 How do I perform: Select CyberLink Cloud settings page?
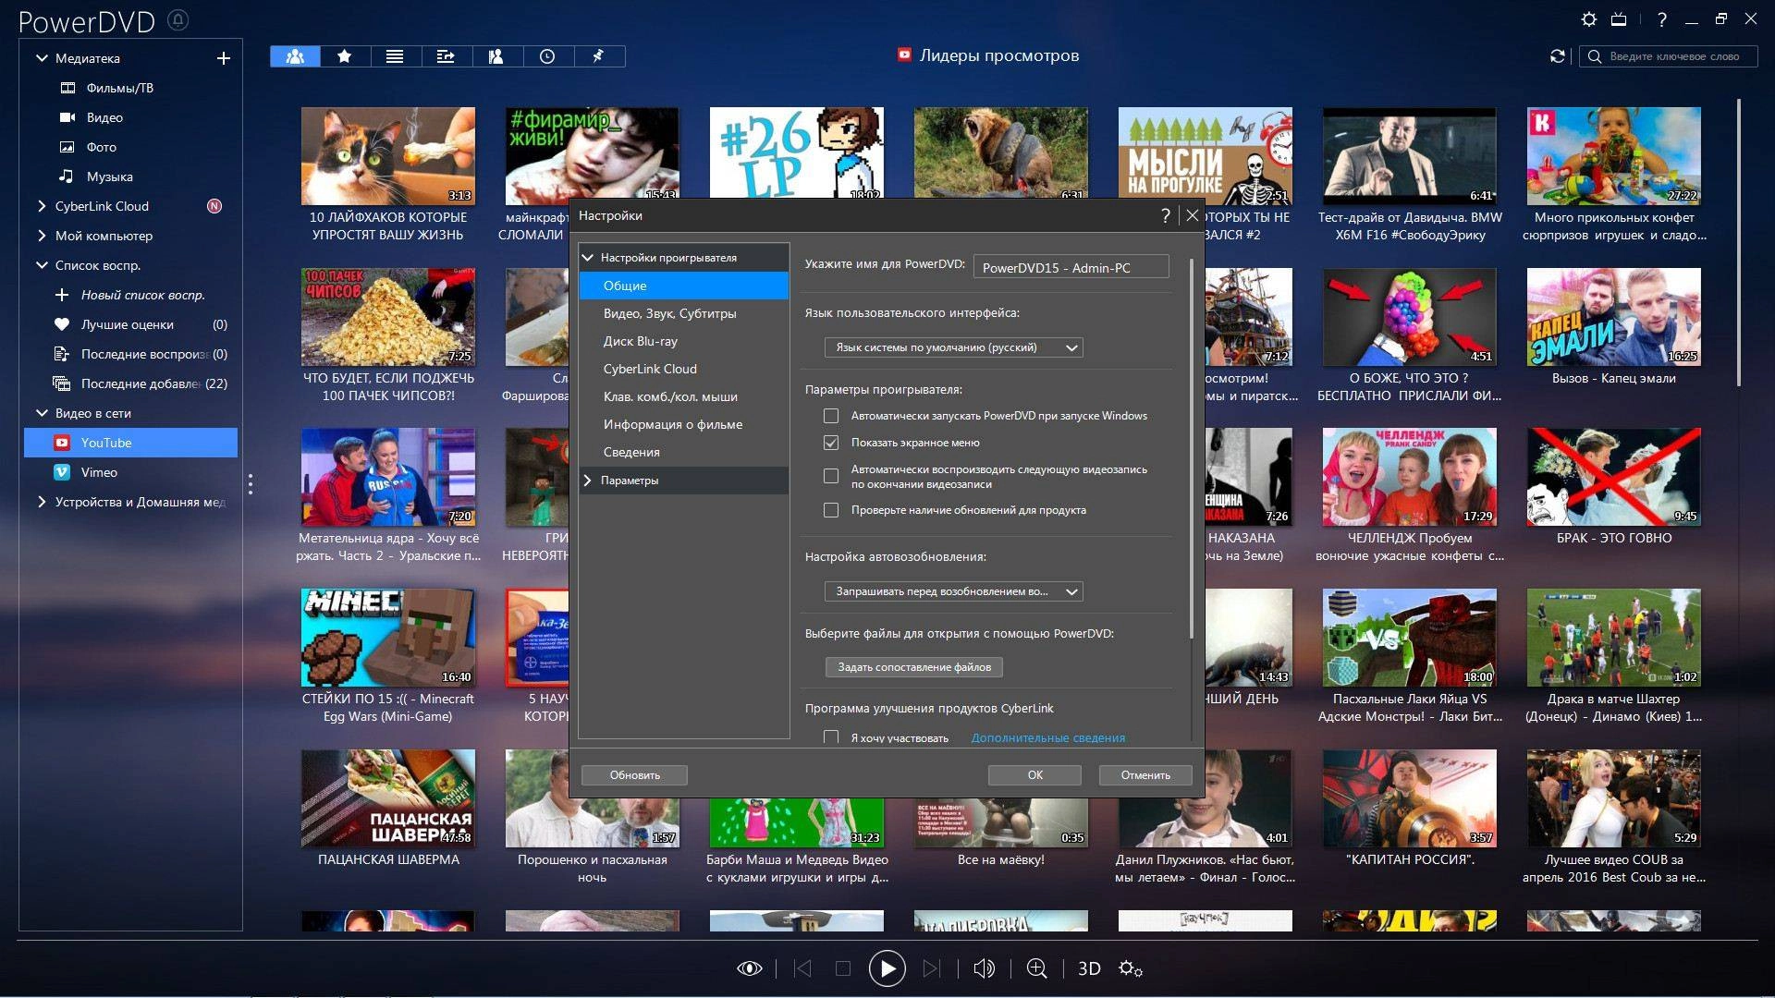pos(684,369)
